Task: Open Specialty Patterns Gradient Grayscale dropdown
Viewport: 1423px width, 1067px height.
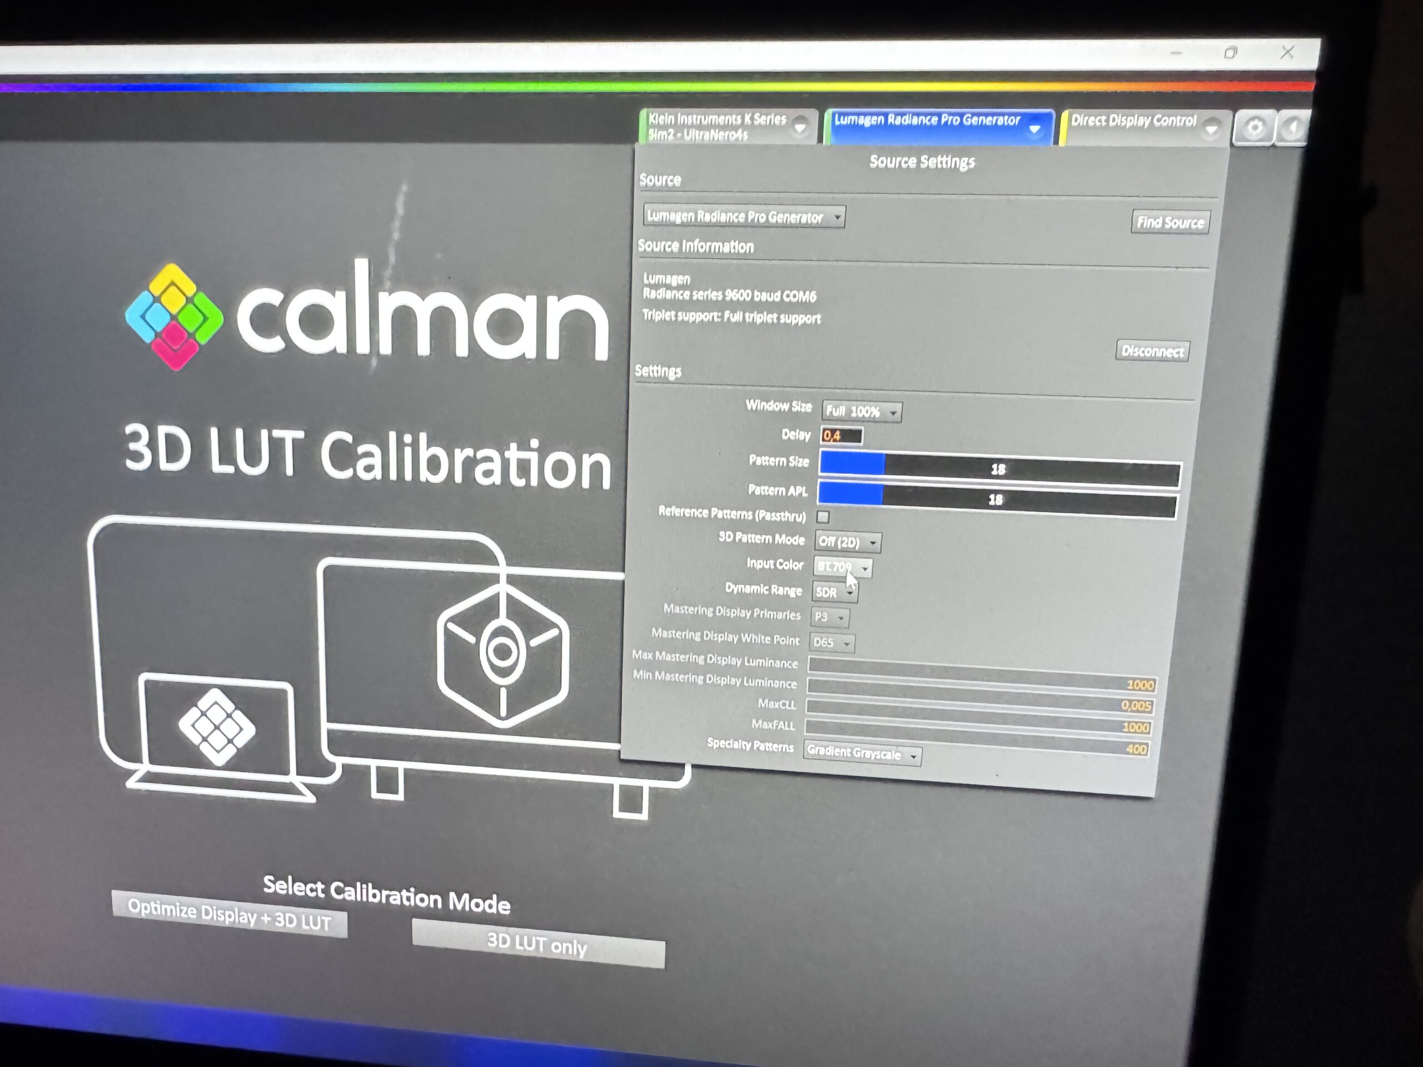Action: click(x=862, y=753)
